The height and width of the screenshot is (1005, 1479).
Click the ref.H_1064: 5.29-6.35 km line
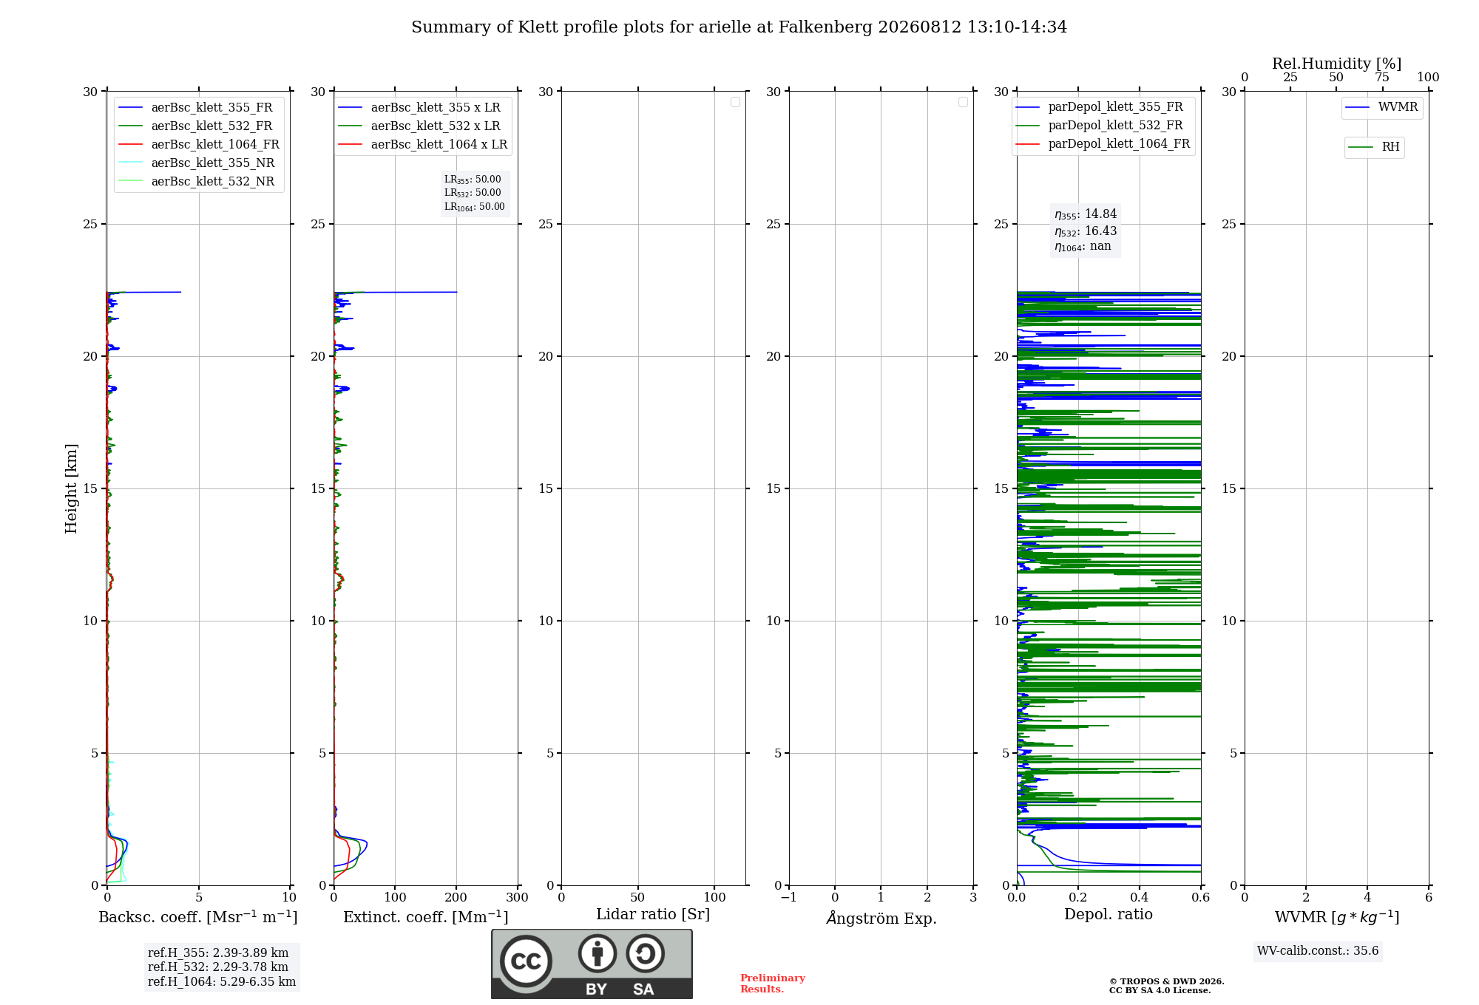tap(222, 982)
